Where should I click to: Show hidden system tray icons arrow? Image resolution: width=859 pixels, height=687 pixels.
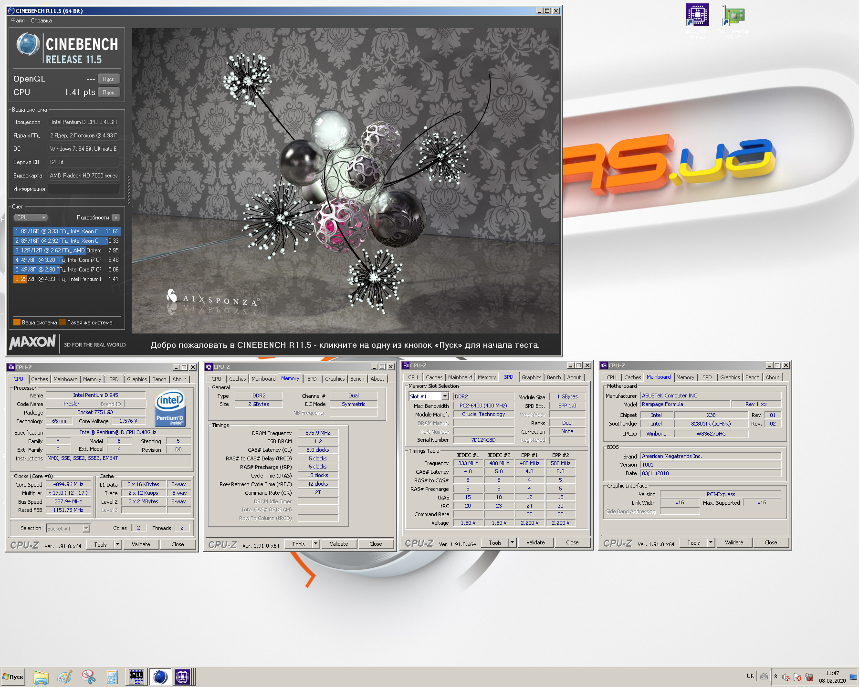[775, 677]
